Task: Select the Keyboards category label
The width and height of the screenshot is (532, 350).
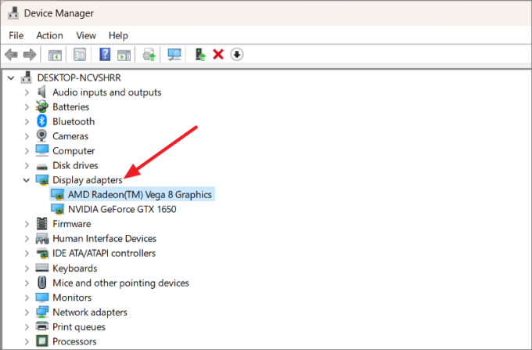Action: [74, 268]
